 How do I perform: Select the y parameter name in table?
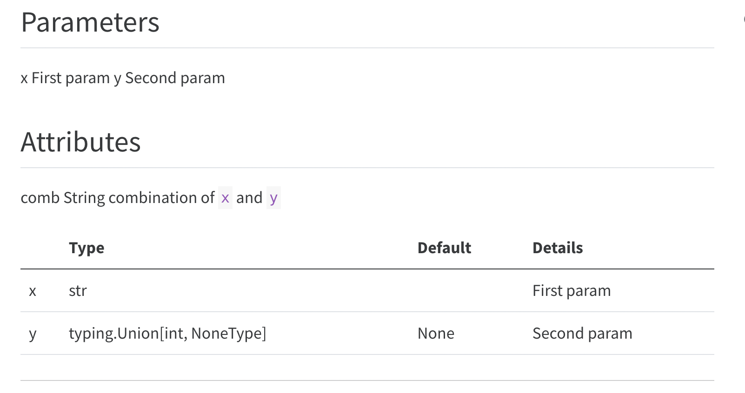pos(33,334)
